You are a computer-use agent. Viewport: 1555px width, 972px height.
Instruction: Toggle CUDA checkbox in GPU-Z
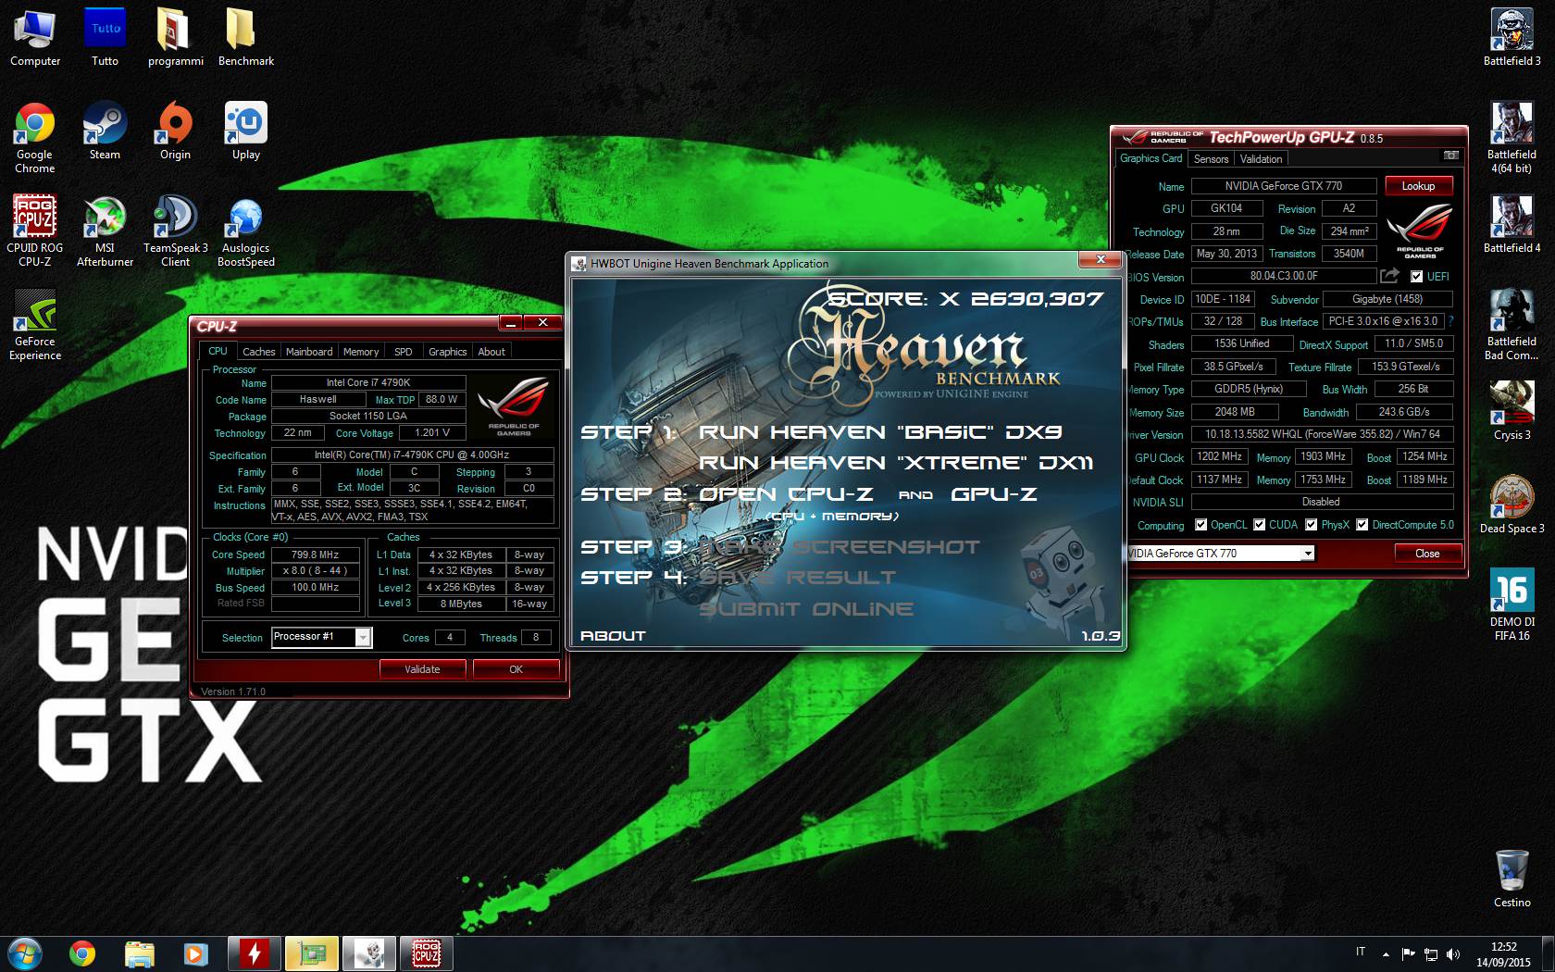[1259, 525]
